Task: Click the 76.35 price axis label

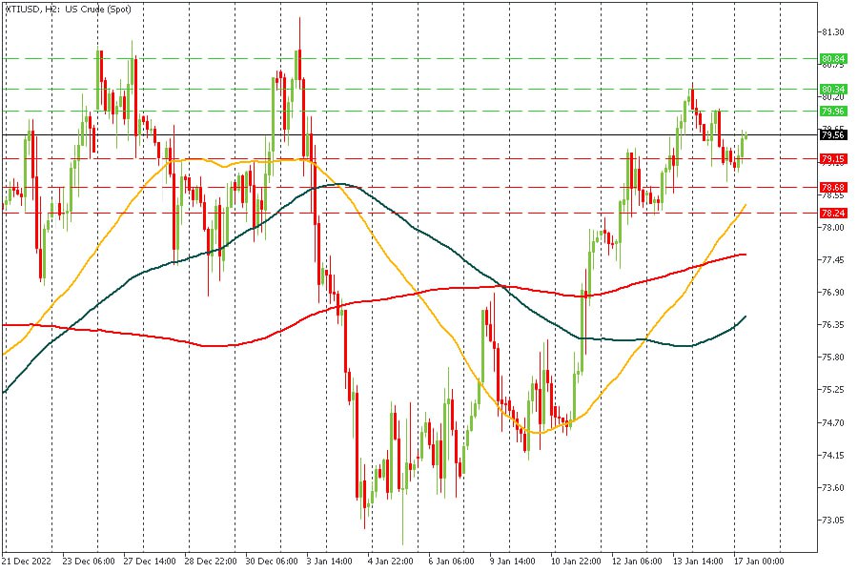Action: 833,324
